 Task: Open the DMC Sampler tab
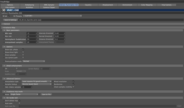click(x=49, y=5)
